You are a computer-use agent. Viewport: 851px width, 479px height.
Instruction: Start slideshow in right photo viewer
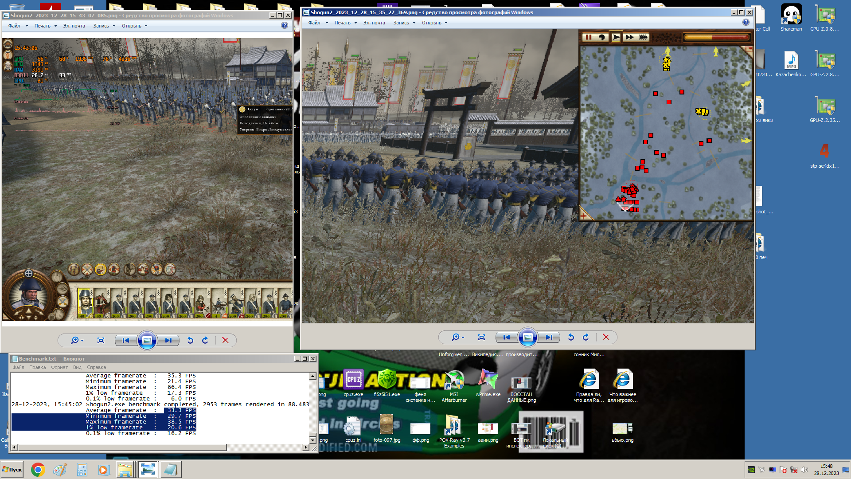[x=527, y=338]
